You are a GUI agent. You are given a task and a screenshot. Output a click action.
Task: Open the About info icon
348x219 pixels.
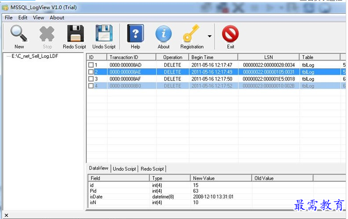pos(164,34)
